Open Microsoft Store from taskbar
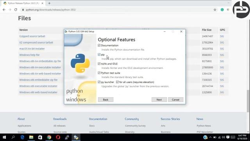250x141 pixels. tap(40, 137)
